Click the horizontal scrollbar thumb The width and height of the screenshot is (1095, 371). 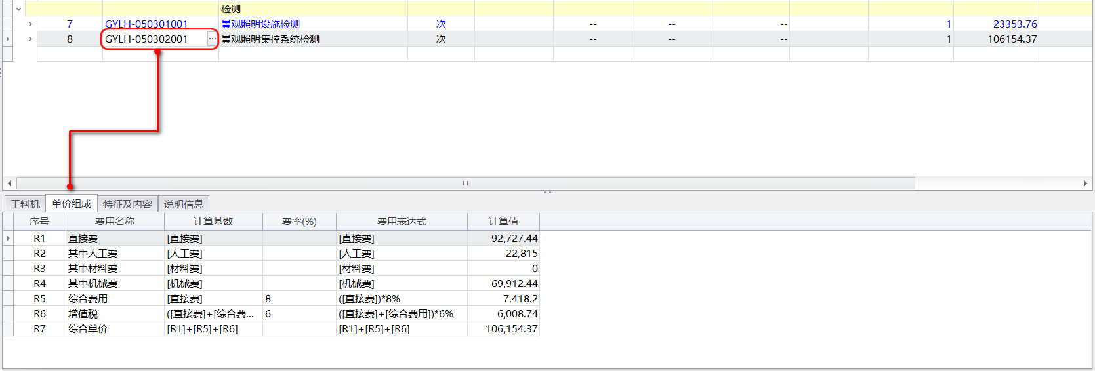tap(465, 184)
